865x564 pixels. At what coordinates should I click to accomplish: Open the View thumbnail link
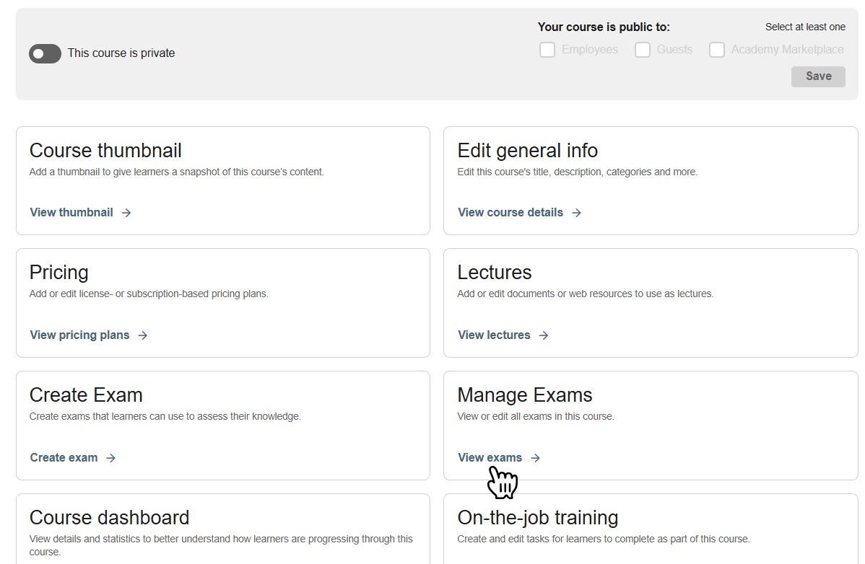71,213
